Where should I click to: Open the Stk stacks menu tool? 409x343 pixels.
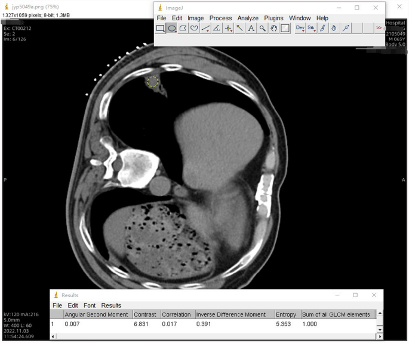311,28
